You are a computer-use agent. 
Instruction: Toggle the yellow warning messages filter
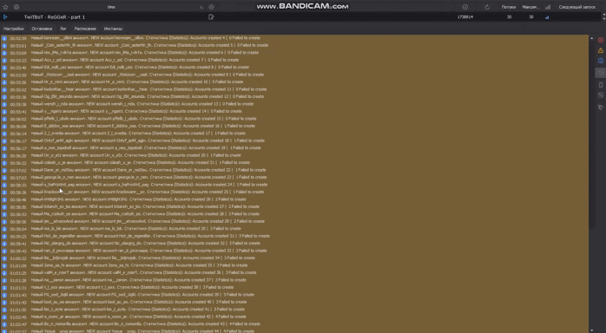[601, 50]
